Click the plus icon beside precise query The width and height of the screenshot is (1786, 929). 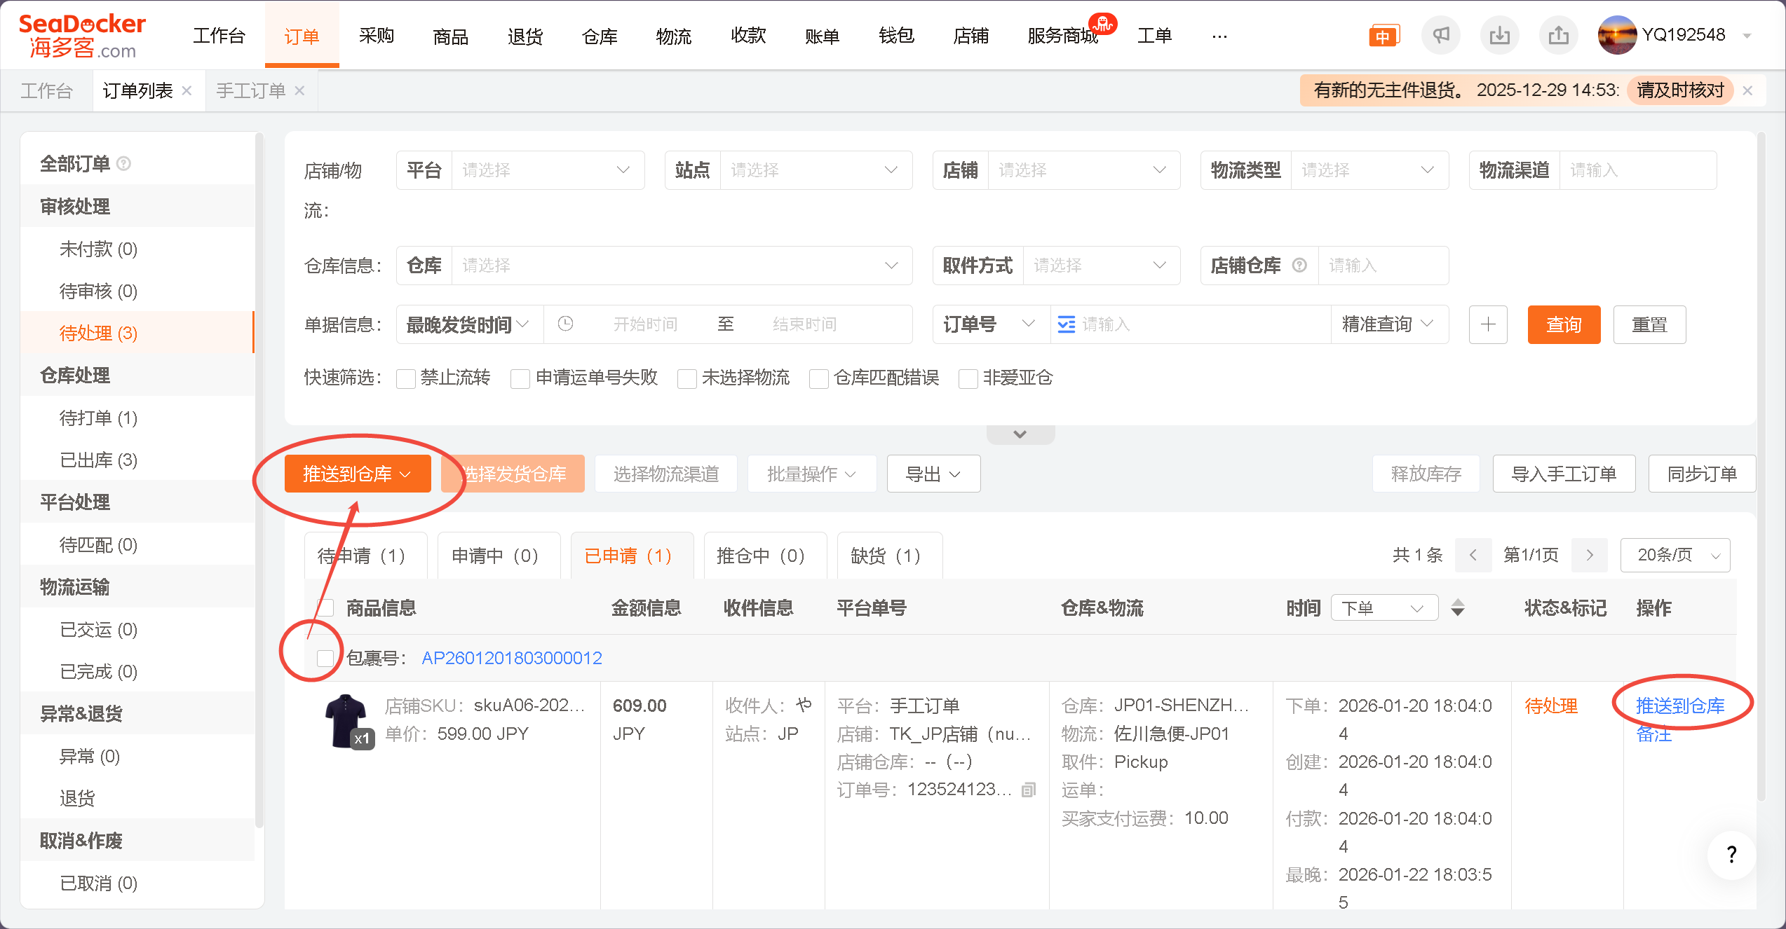[x=1488, y=324]
